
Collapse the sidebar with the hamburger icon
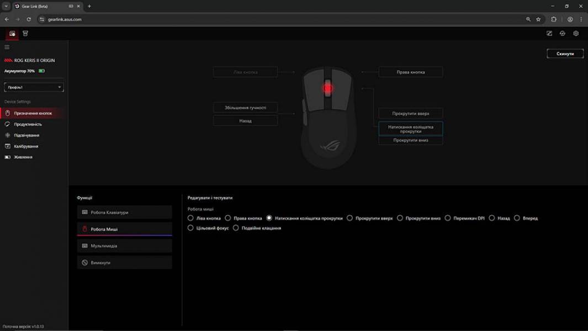click(7, 46)
